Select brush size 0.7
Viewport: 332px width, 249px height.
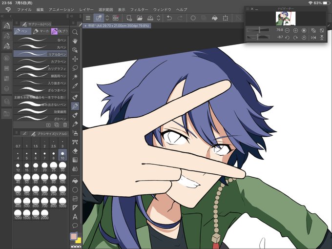point(18,144)
